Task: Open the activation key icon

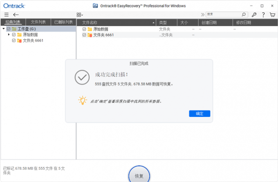Action: (x=254, y=15)
